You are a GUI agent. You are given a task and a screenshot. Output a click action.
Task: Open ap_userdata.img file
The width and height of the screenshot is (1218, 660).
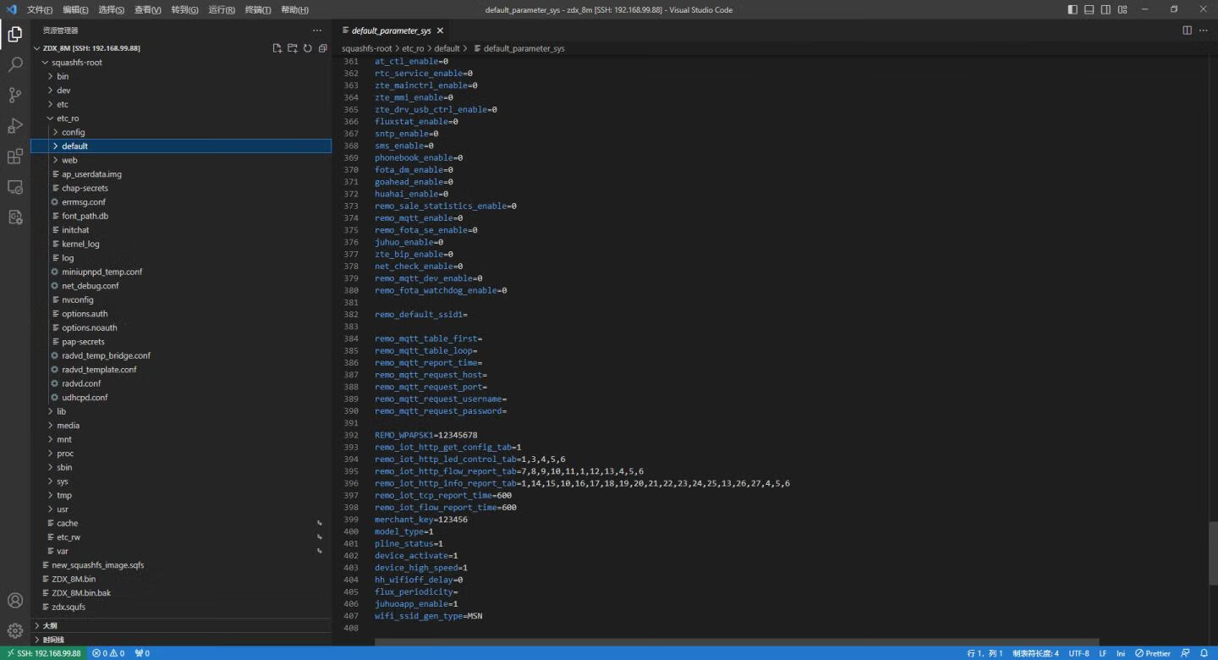tap(181, 174)
